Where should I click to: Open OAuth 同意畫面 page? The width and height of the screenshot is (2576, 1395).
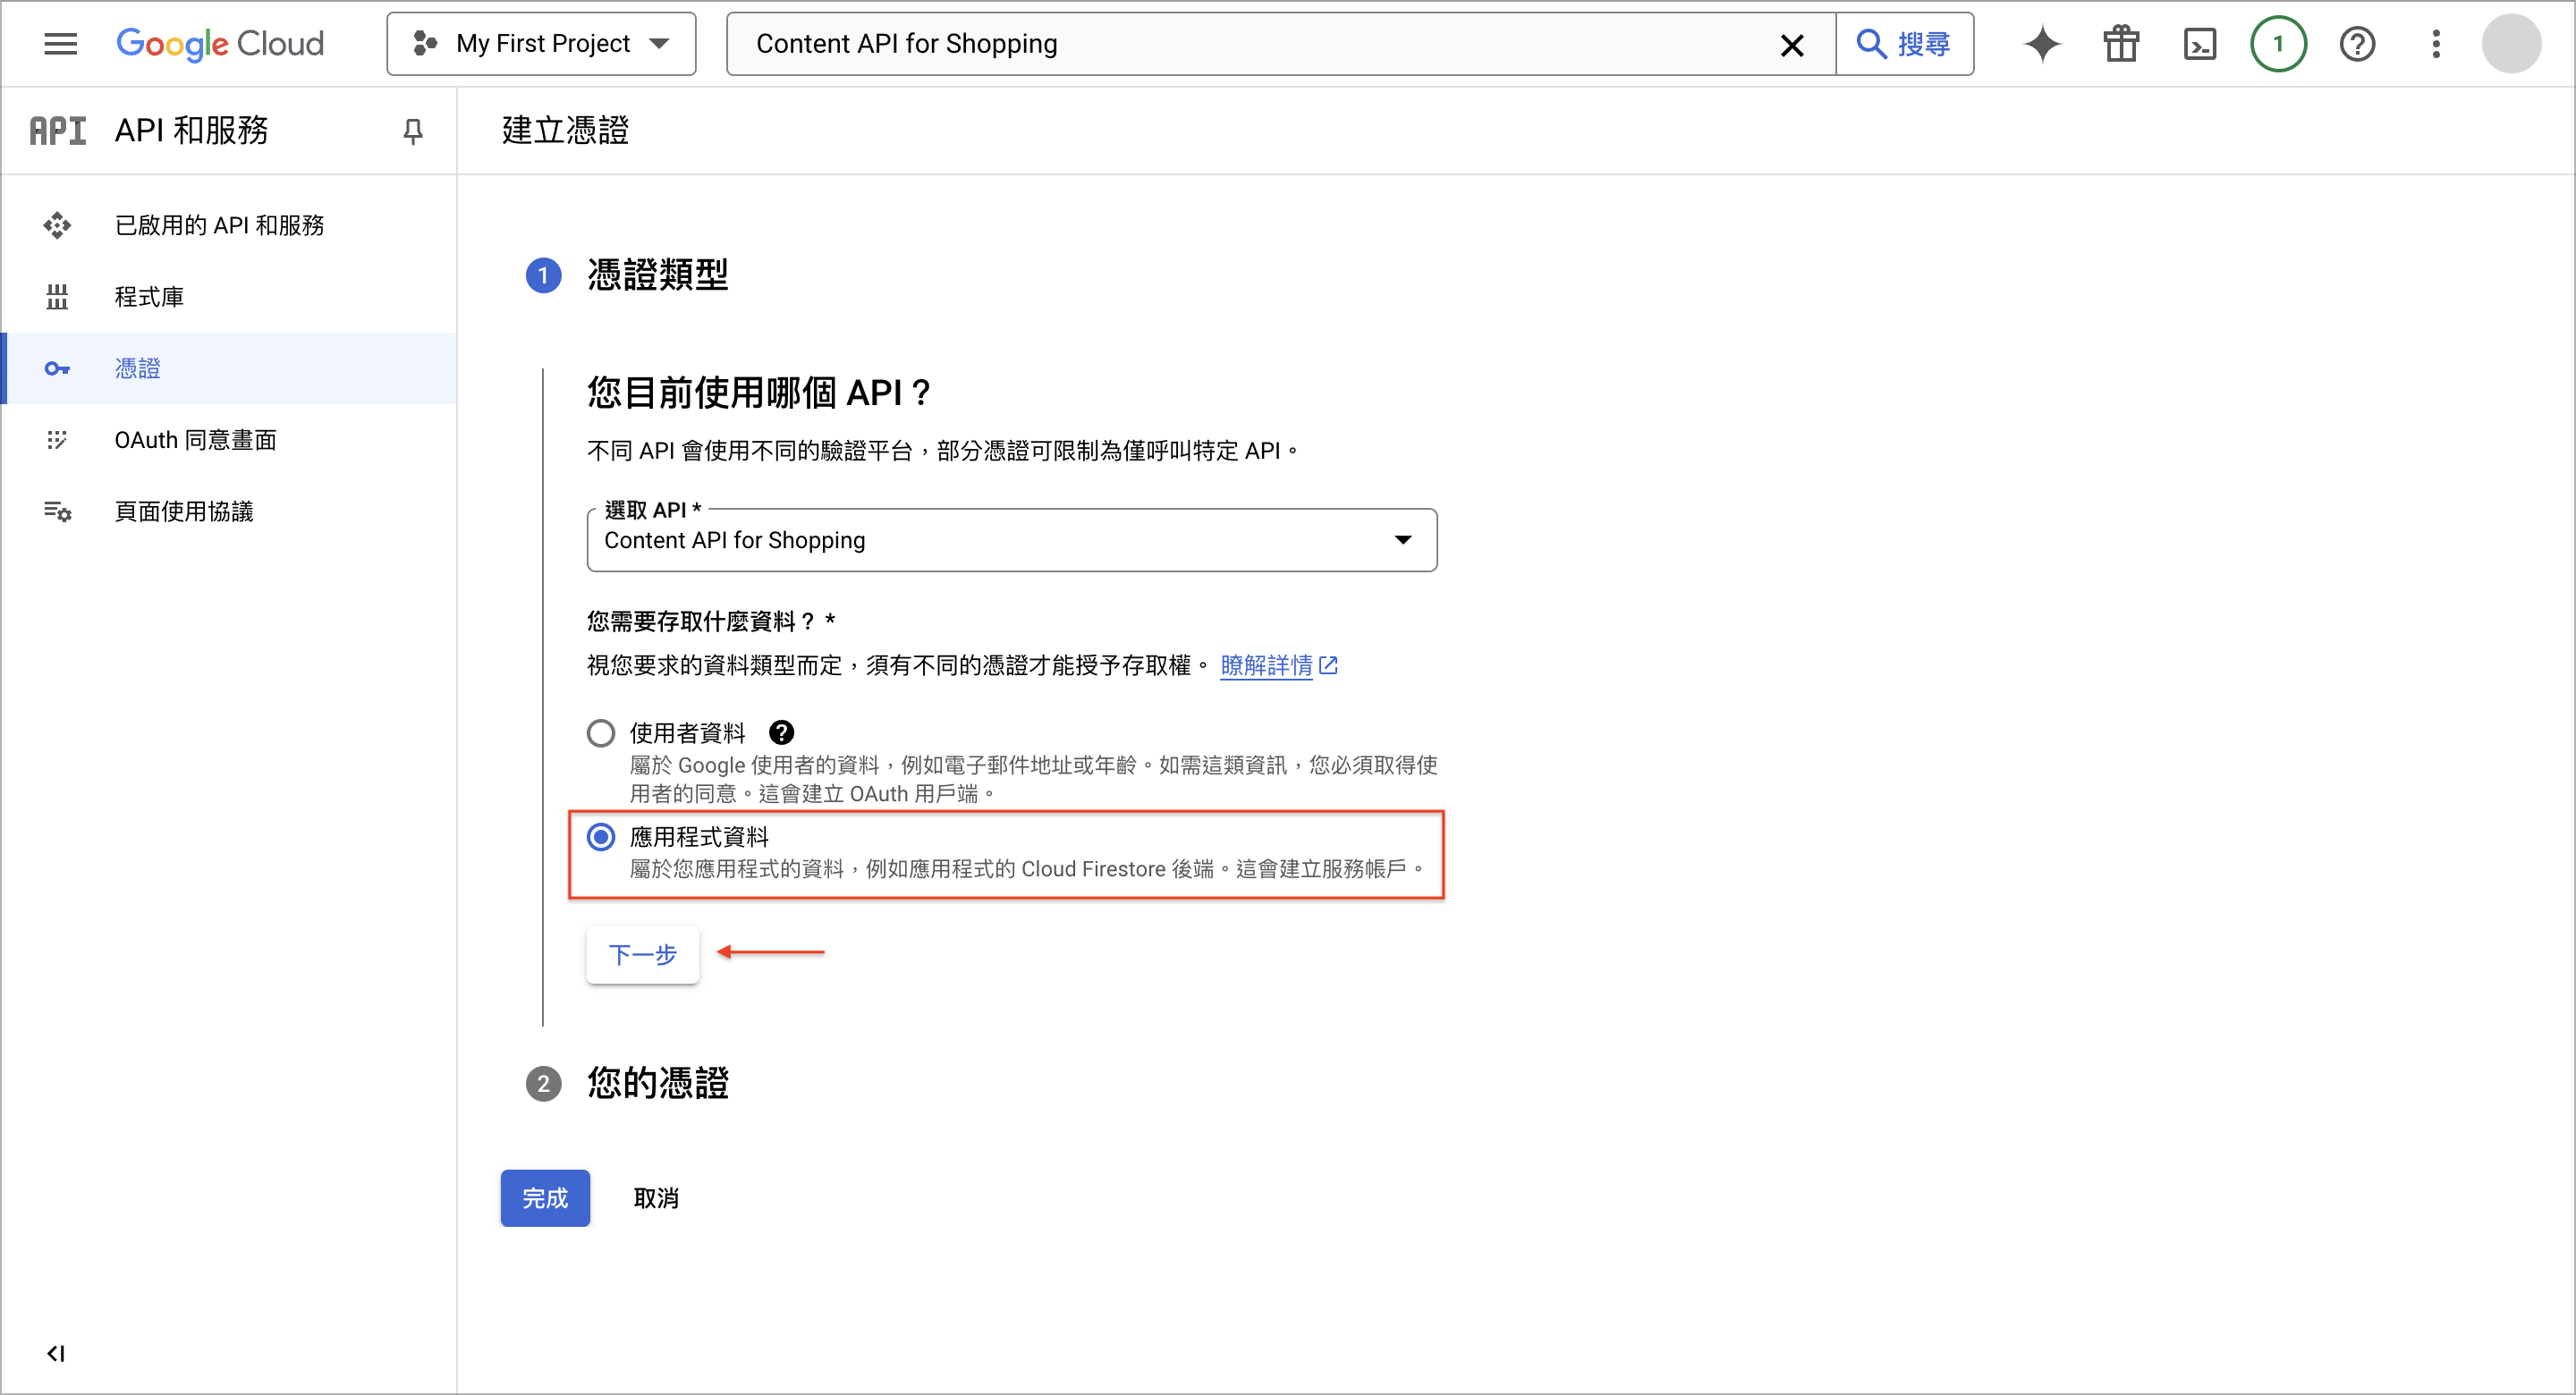pyautogui.click(x=229, y=440)
